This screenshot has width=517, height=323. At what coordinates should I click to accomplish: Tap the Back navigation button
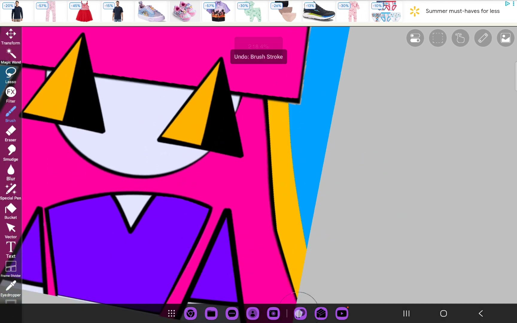(481, 313)
